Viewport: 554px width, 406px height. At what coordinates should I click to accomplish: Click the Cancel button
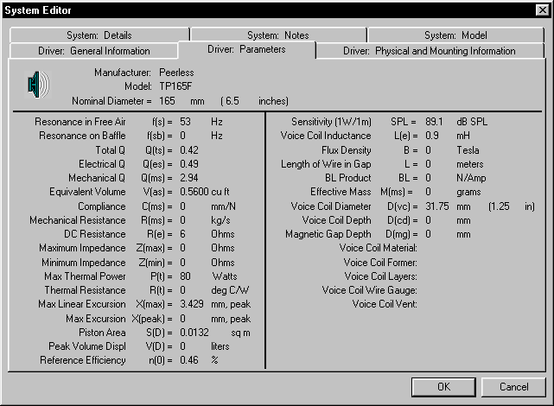click(513, 387)
